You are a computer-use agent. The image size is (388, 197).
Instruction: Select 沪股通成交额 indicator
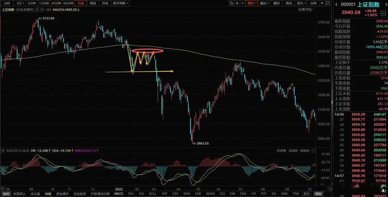point(100,194)
